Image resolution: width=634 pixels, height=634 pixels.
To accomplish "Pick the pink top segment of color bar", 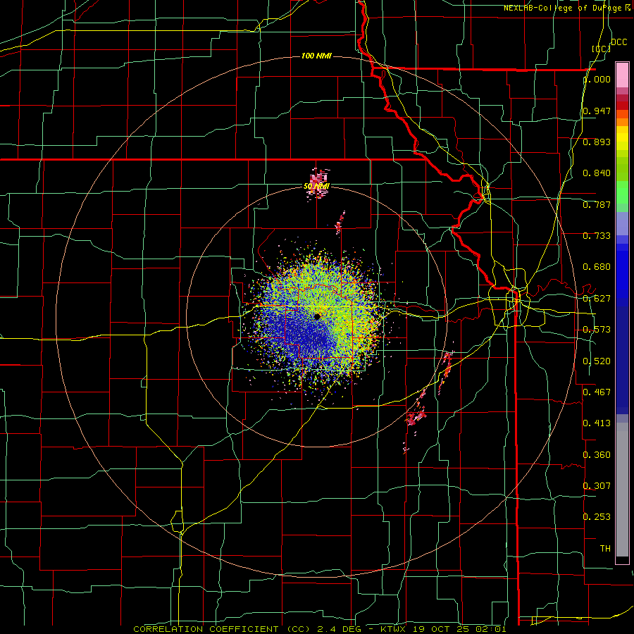I will pyautogui.click(x=622, y=75).
